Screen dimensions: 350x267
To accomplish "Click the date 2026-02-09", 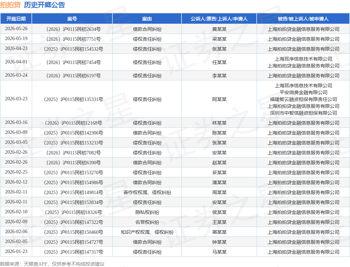I will pos(16,221).
